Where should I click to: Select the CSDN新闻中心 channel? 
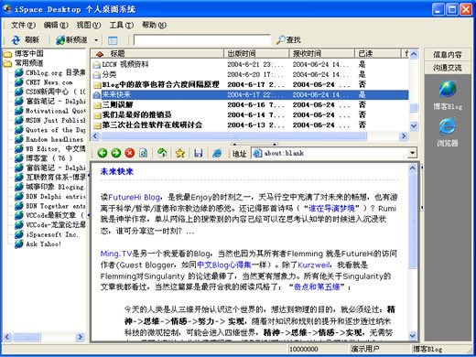pyautogui.click(x=56, y=92)
